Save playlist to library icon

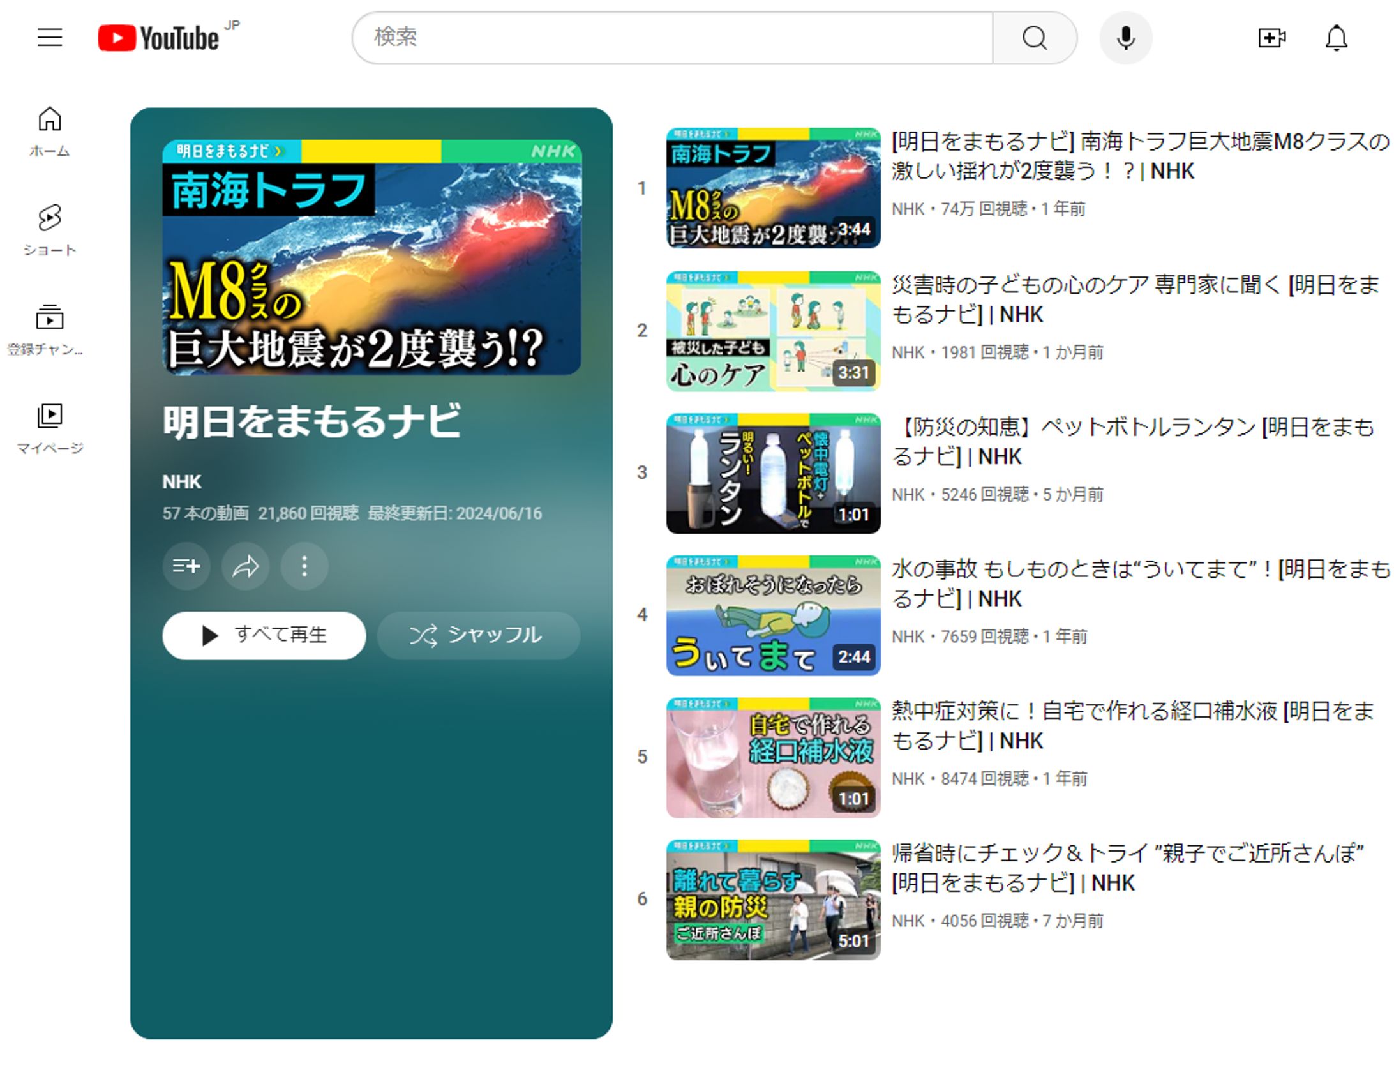click(x=186, y=566)
